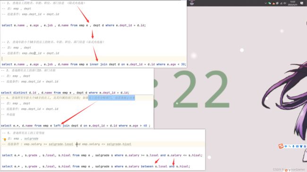Click '-- 表: emp , dept' under query 3
Screen dimensions: 307x172
16,76
